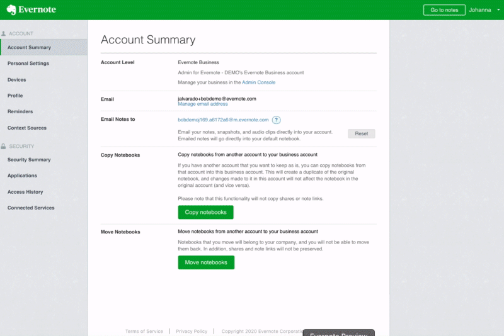Open Applications in the sidebar
Viewport: 504px width, 336px height.
pos(22,176)
